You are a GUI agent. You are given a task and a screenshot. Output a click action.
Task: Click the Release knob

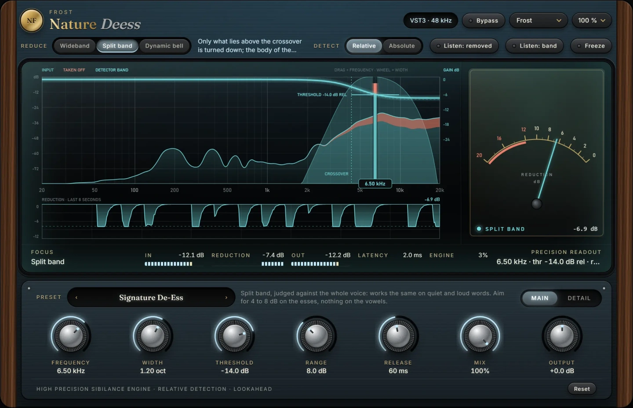click(398, 336)
